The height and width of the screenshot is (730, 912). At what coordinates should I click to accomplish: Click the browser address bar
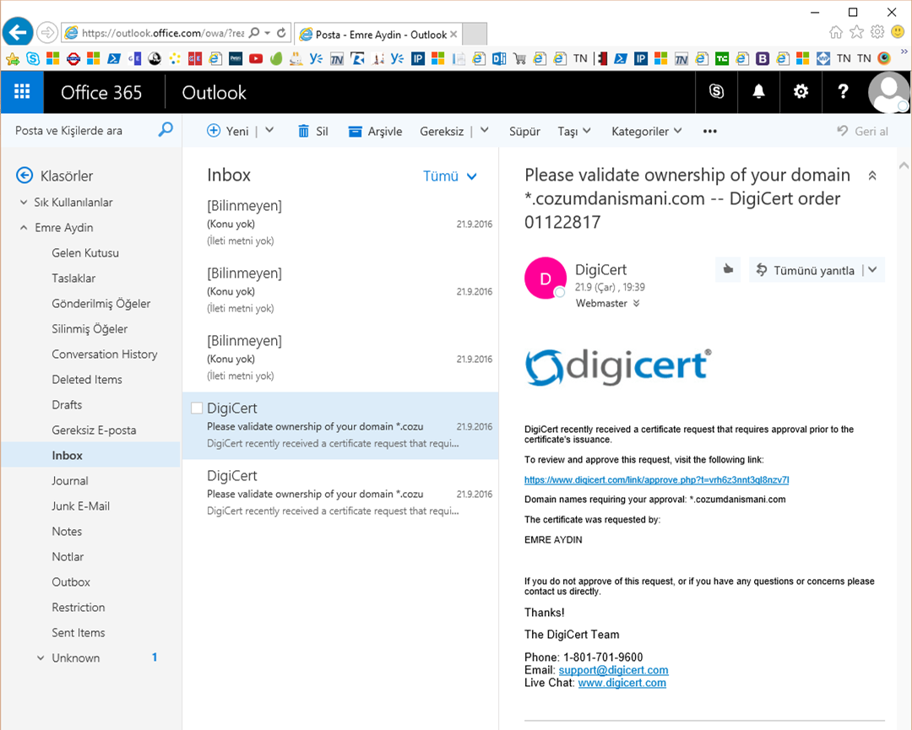click(163, 33)
